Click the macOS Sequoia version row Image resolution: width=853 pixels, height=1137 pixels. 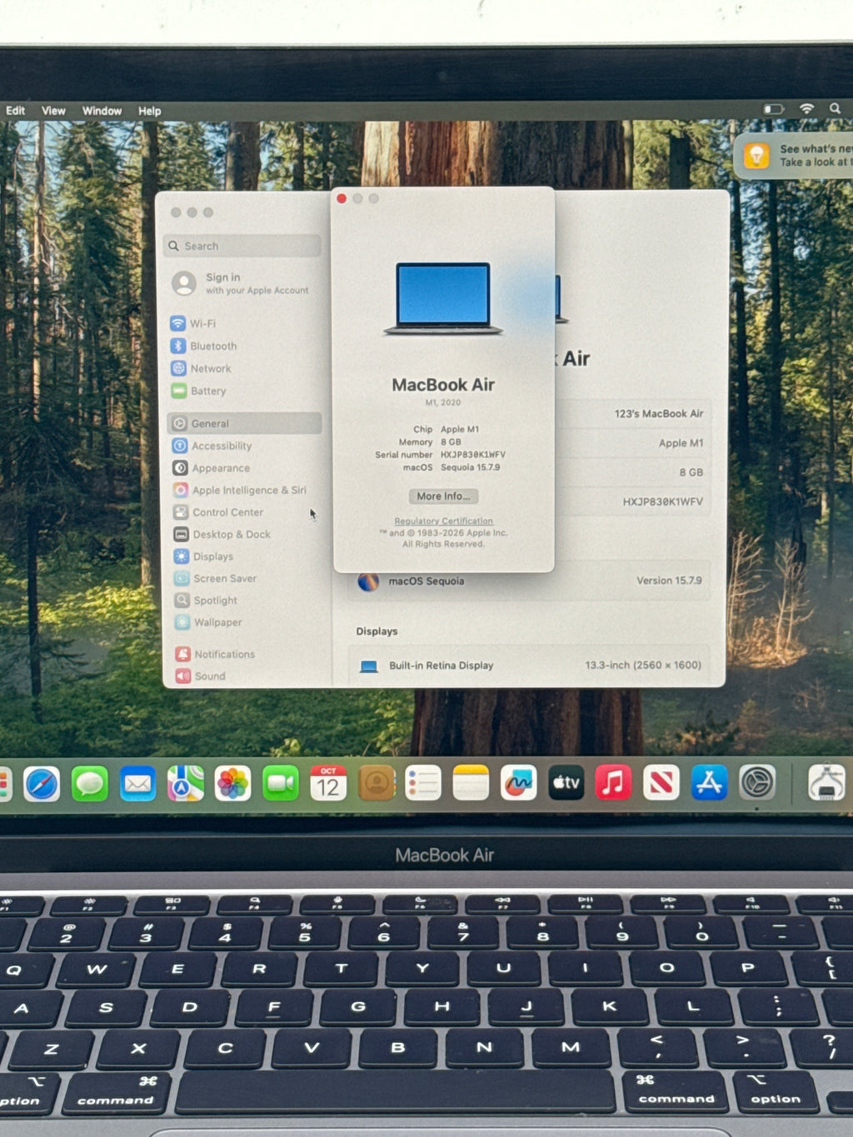pyautogui.click(x=530, y=581)
